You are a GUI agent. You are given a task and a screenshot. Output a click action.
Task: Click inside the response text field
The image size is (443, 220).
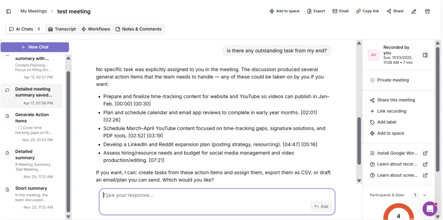tap(204, 195)
